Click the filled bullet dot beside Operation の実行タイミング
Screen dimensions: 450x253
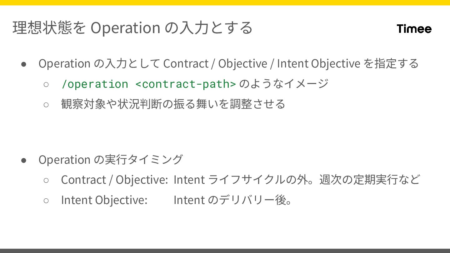24,160
